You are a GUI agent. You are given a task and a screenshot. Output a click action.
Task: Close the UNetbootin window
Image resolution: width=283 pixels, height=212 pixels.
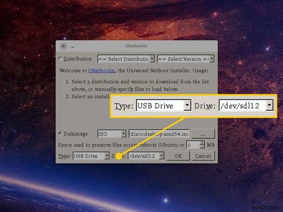point(64,46)
